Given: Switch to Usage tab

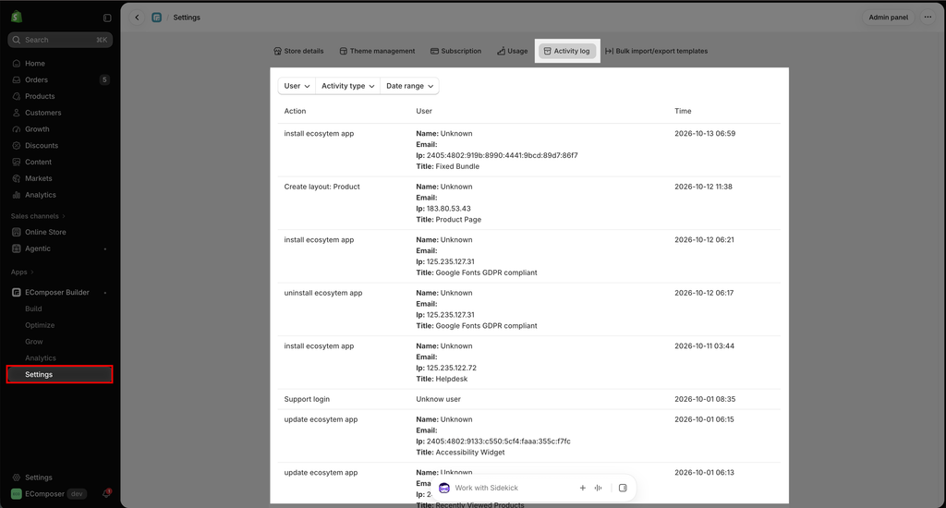Looking at the screenshot, I should click(512, 52).
